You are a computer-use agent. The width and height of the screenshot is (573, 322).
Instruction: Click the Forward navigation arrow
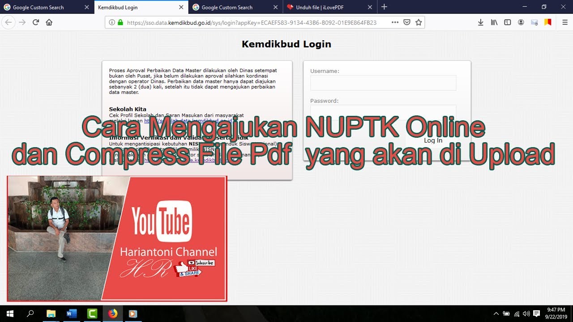point(22,22)
